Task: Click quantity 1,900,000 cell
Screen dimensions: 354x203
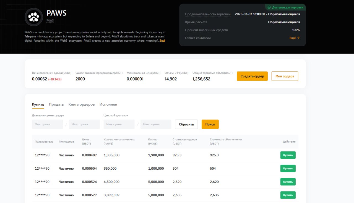Action: pyautogui.click(x=156, y=155)
